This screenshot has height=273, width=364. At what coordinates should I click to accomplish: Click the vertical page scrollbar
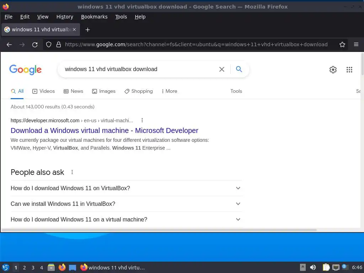362,64
